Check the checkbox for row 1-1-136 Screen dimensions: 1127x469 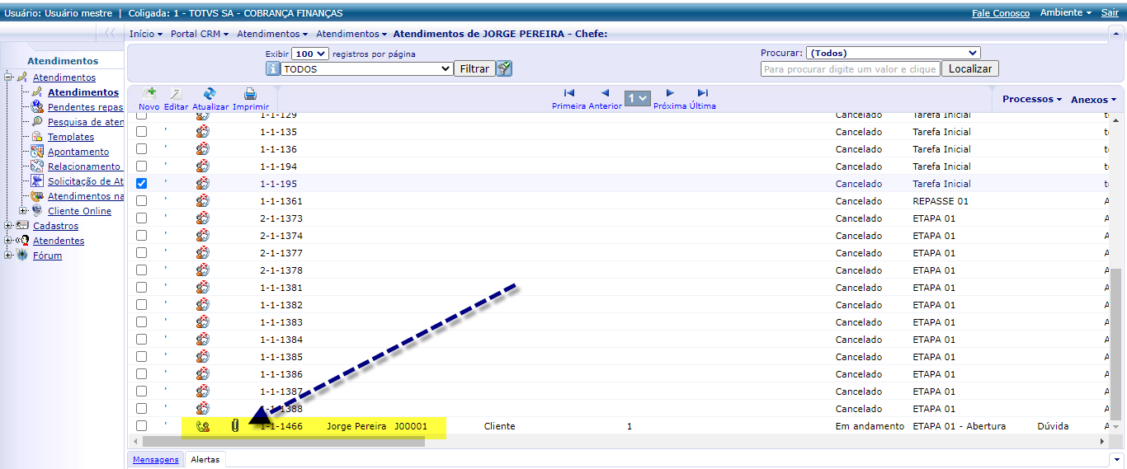pyautogui.click(x=141, y=149)
